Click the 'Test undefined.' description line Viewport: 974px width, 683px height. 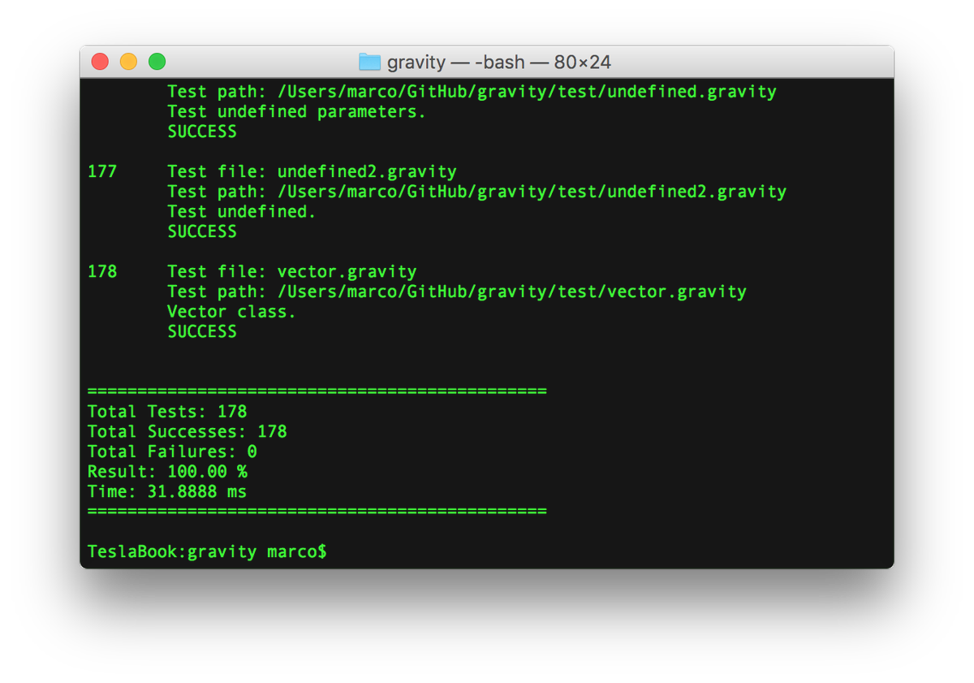(x=241, y=211)
